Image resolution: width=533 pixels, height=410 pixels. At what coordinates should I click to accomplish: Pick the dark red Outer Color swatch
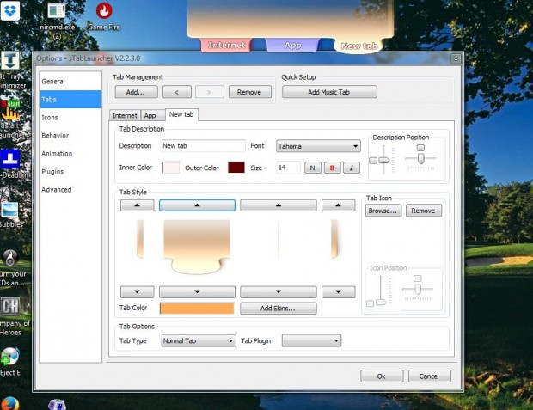(x=236, y=168)
